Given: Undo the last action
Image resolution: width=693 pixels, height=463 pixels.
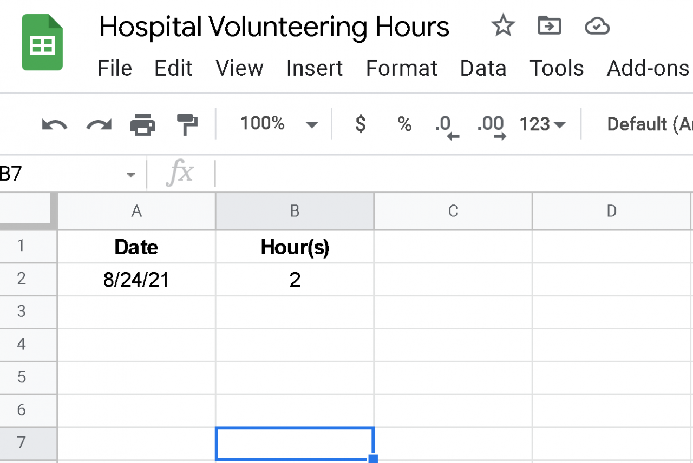Looking at the screenshot, I should tap(55, 125).
